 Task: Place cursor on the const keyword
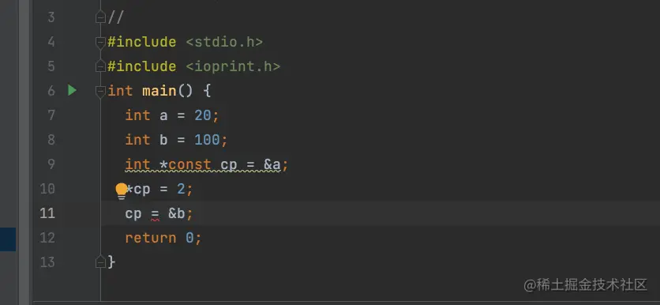pyautogui.click(x=189, y=164)
